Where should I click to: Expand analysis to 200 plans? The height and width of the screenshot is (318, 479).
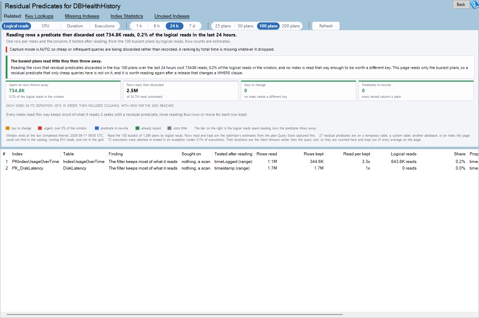tap(291, 26)
